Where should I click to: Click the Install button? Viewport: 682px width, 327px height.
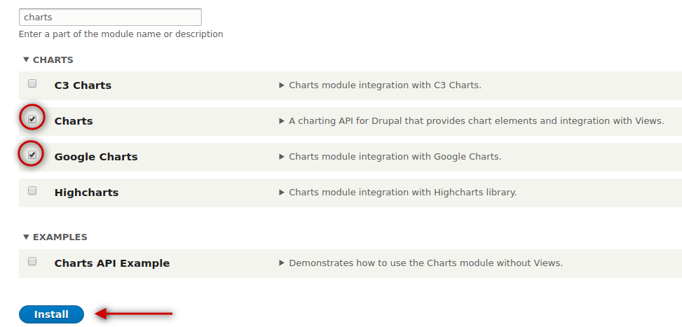[x=51, y=314]
